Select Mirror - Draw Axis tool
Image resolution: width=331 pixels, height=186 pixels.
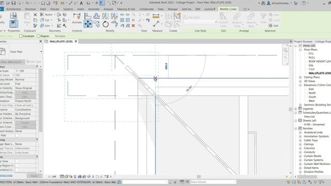point(114,16)
